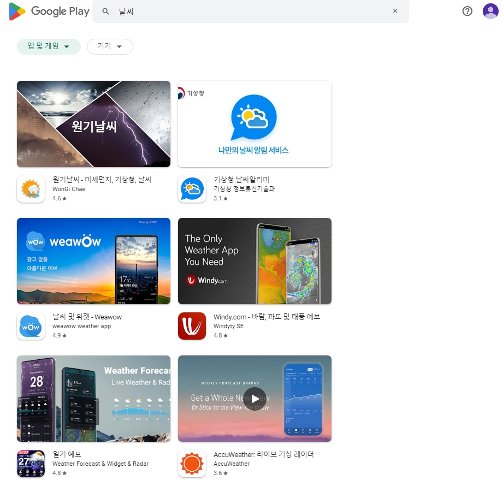Click the 4.6 star rating of 원기날씨
Image resolution: width=503 pixels, height=492 pixels.
(60, 198)
